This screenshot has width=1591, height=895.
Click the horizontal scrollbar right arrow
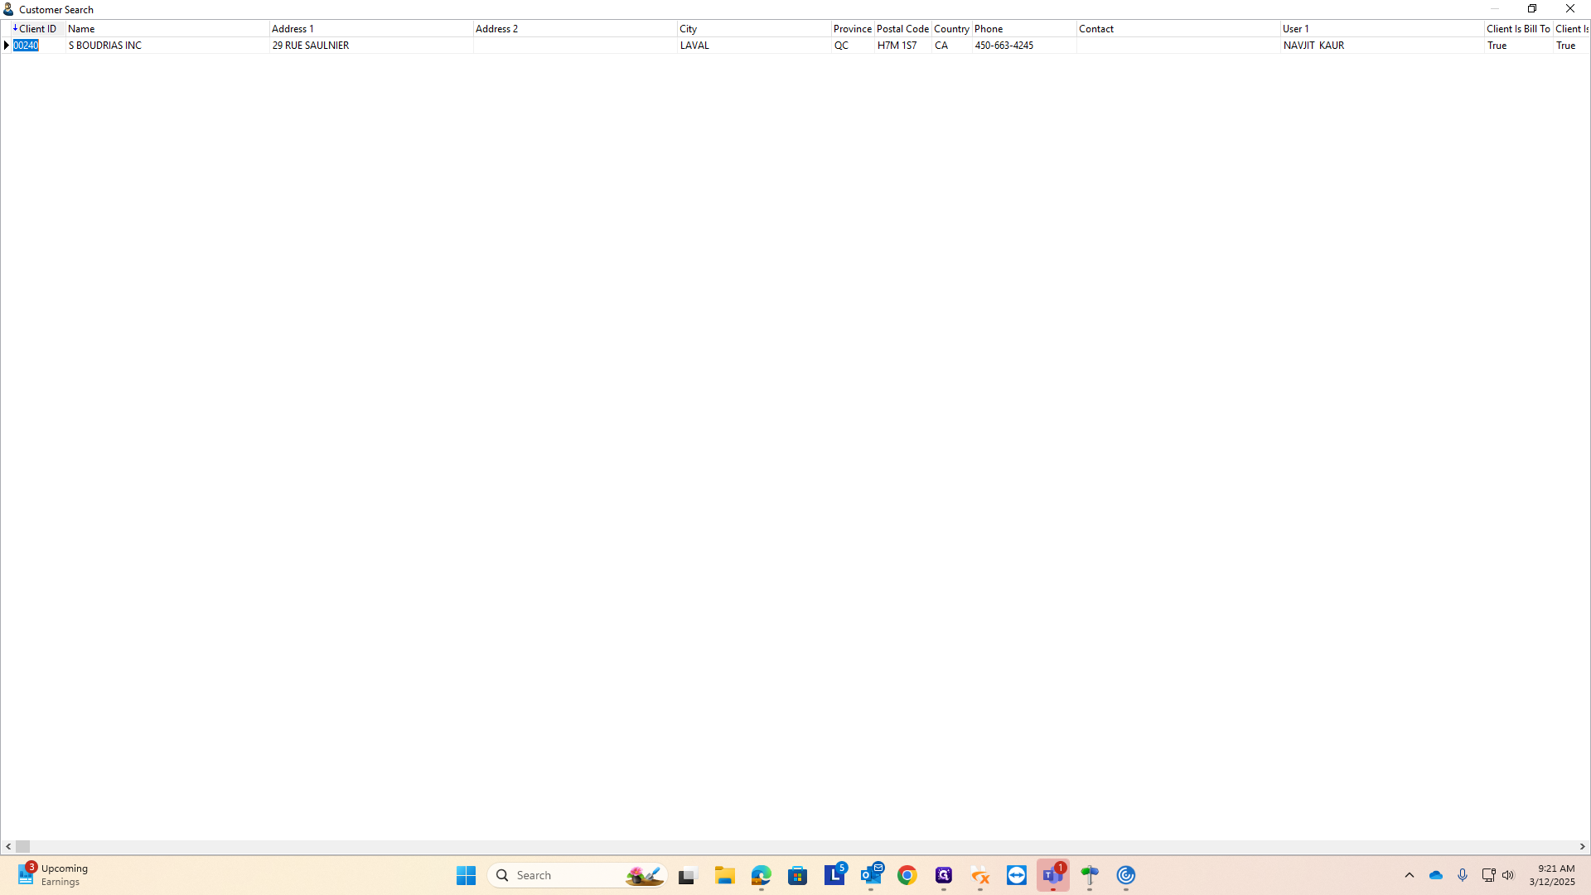click(1582, 847)
